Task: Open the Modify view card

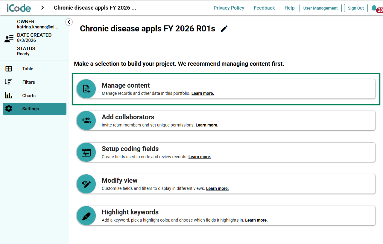Action: tap(226, 184)
